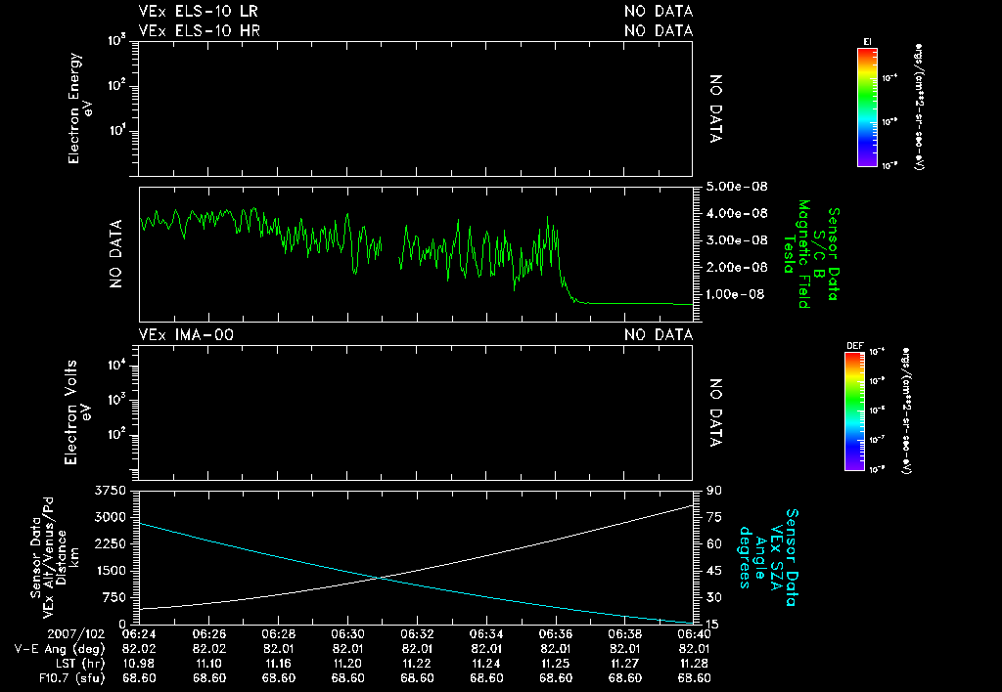Click the 1500 km altitude tick
The width and height of the screenshot is (1002, 692).
point(111,571)
